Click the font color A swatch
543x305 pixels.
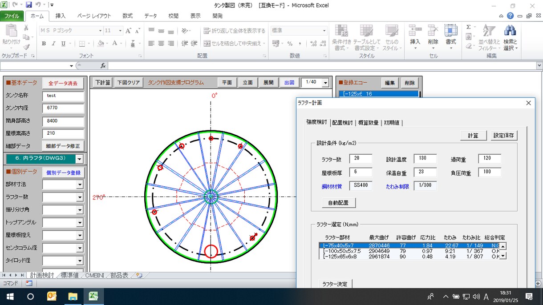(x=115, y=44)
